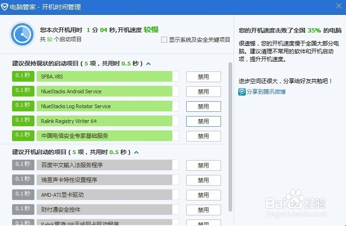This screenshot has height=226, width=346.
Task: Select NlueStacks Log Rotator Service row
Action: tap(108, 106)
